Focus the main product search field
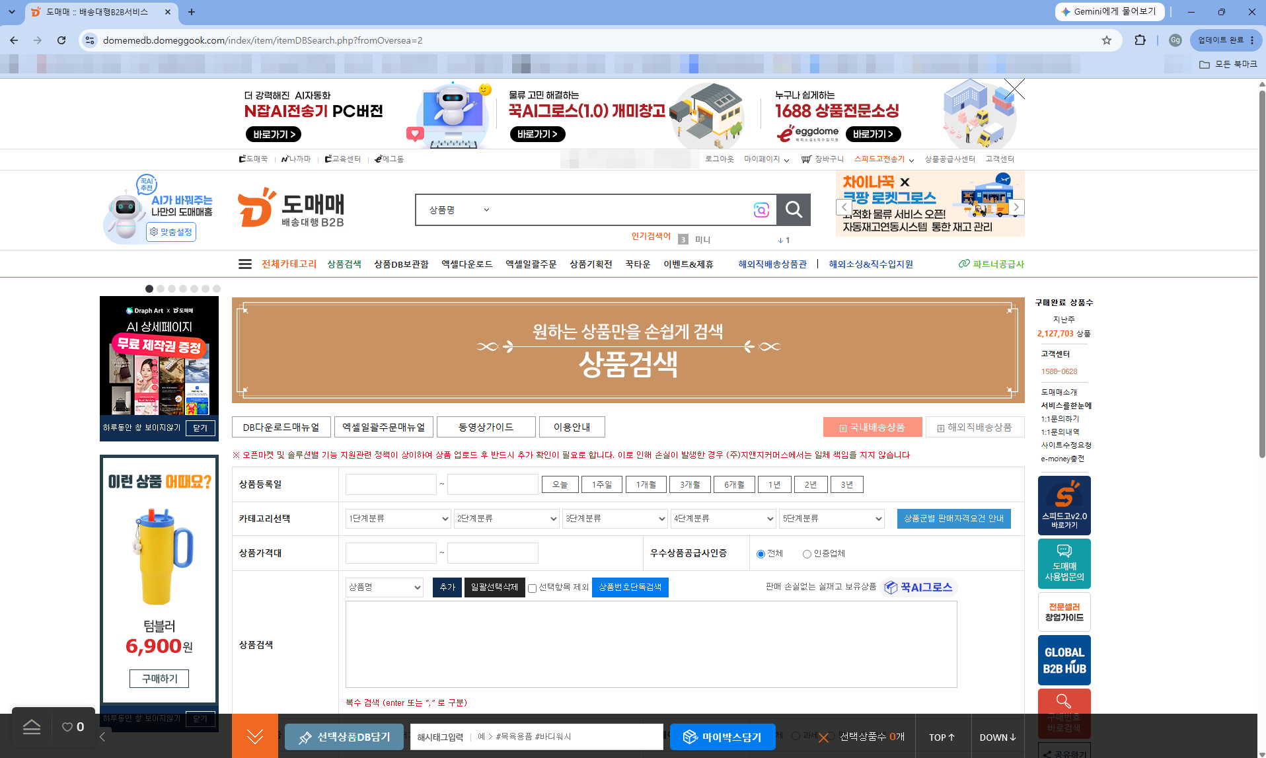This screenshot has height=758, width=1266. click(621, 209)
